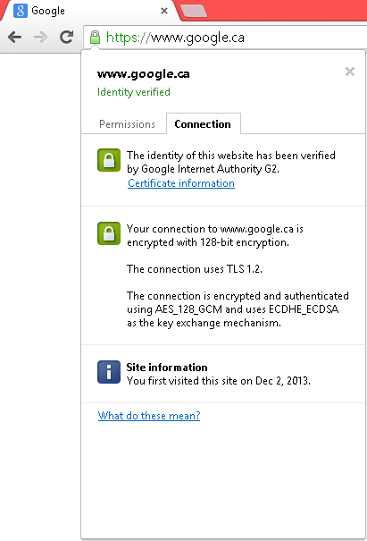Click the www.google.ca popup heading
Screen dimensions: 367x541
[144, 74]
